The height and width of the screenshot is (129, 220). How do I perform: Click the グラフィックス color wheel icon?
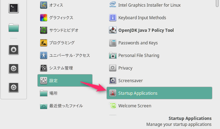pos(44,17)
